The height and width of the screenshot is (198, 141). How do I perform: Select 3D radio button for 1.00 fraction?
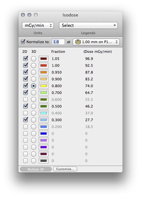click(x=34, y=65)
